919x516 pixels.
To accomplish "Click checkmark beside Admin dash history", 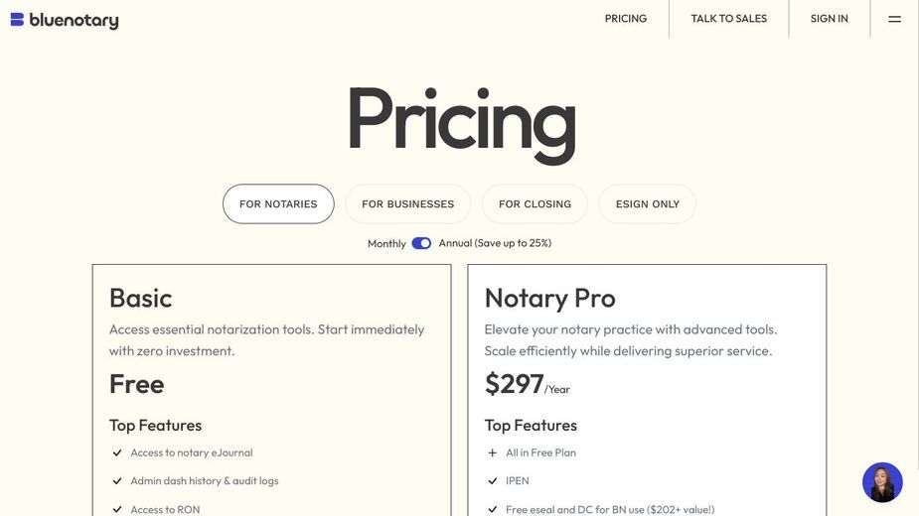I will click(117, 481).
